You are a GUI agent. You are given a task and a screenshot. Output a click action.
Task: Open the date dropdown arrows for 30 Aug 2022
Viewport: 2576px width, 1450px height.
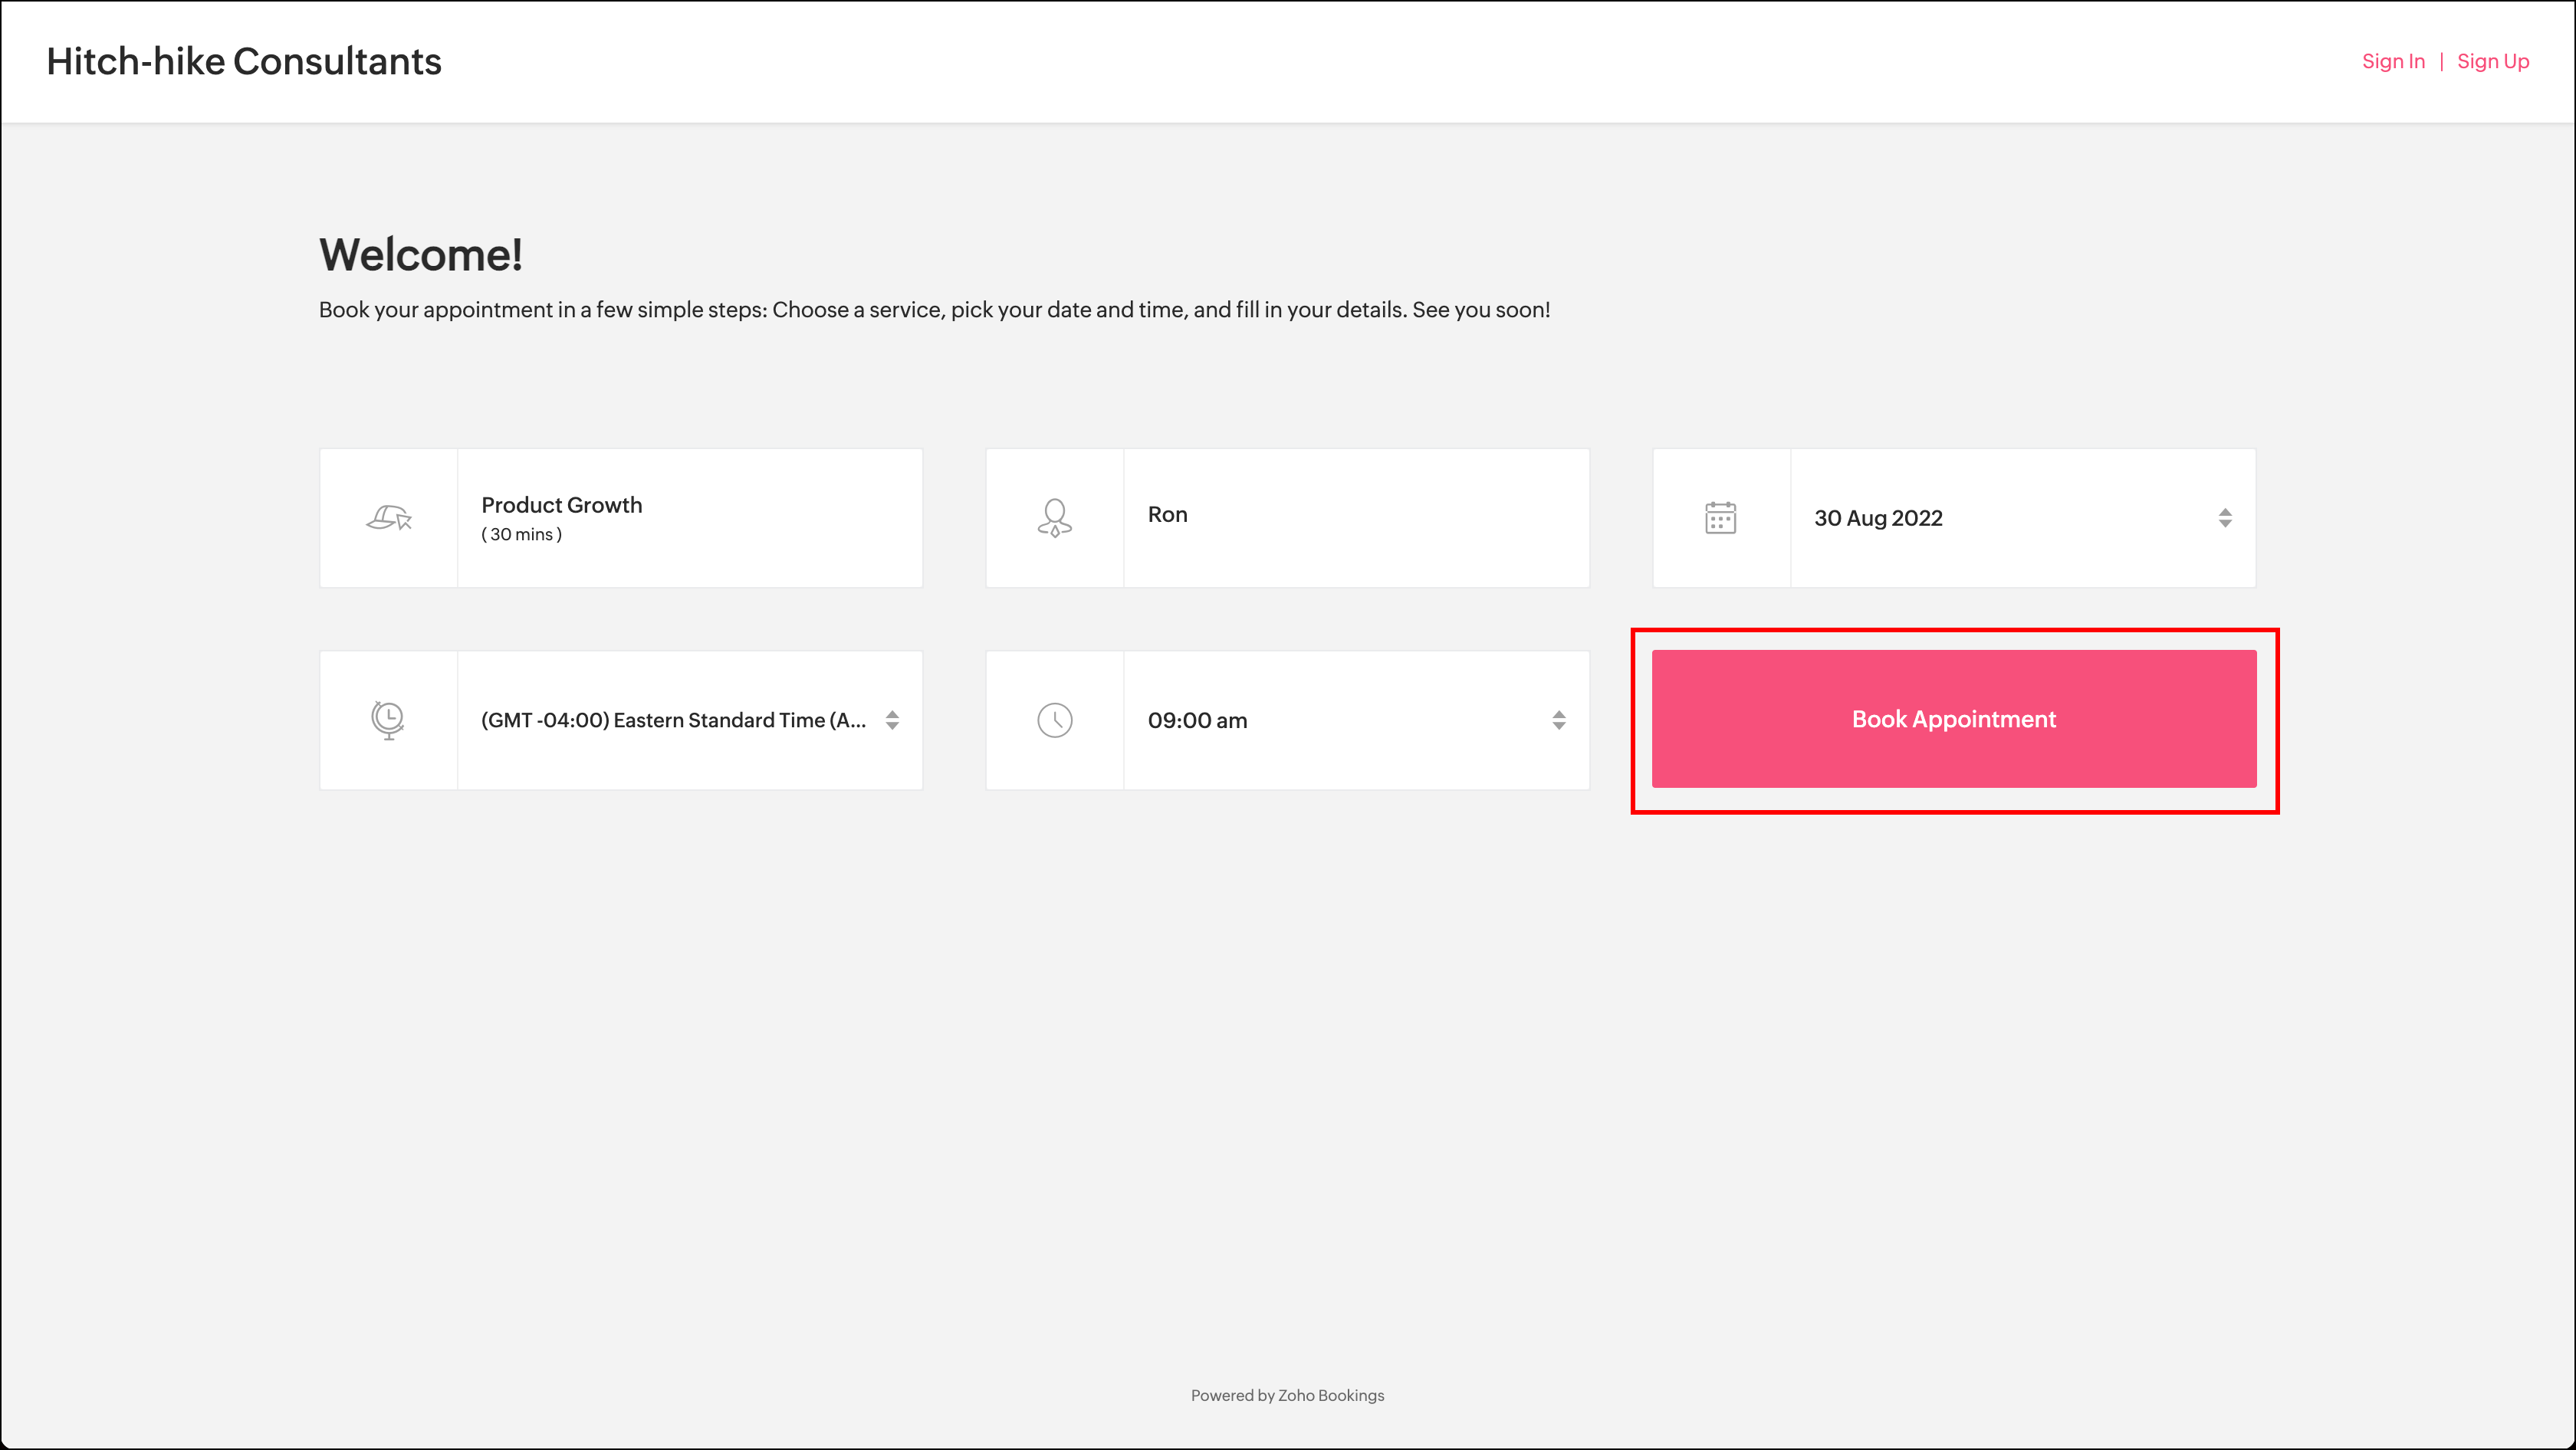coord(2224,517)
